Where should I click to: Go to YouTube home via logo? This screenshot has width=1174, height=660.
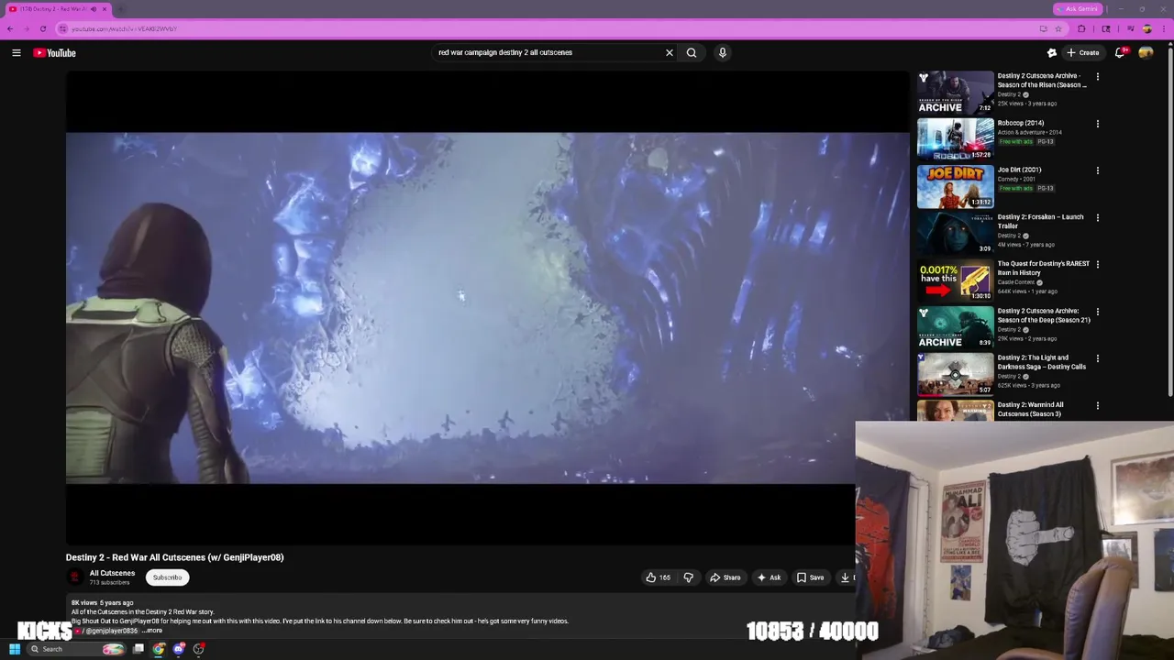click(55, 53)
